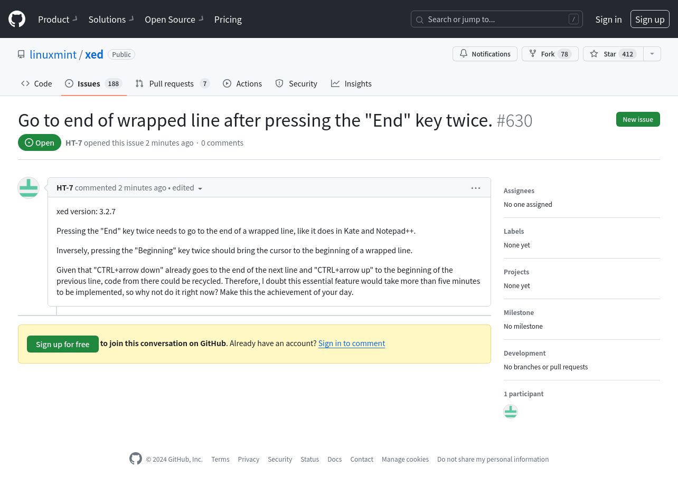678x487 pixels.
Task: Expand the Product dropdown menu
Action: [58, 19]
